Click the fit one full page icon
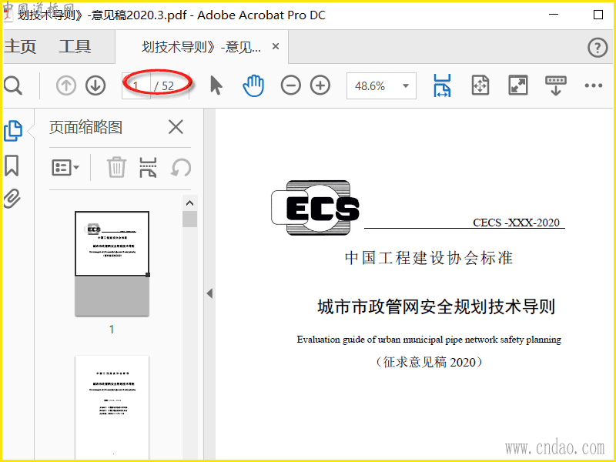This screenshot has height=462, width=616. point(480,85)
